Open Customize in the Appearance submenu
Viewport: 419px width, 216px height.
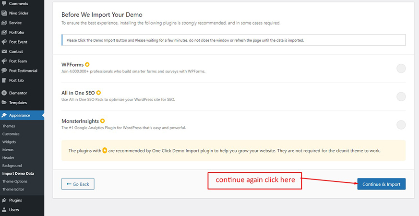point(11,134)
